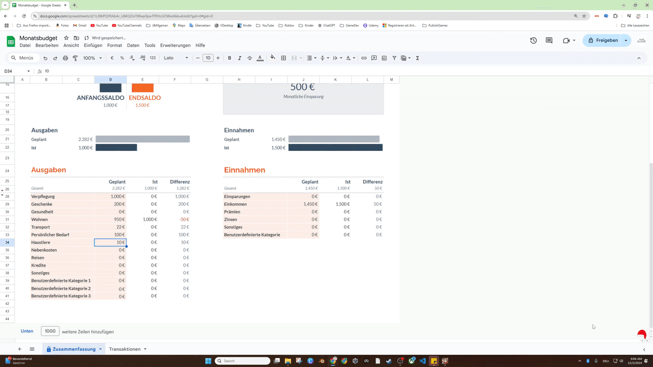Insert a link with the chain icon
The image size is (653, 367).
364,58
